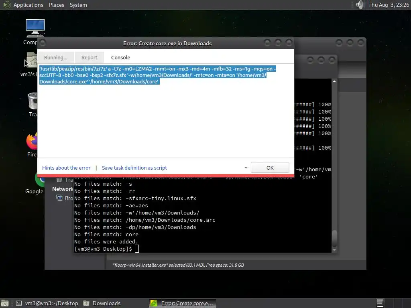The width and height of the screenshot is (411, 308).
Task: Launch the Firefox desktop icon
Action: point(32,141)
